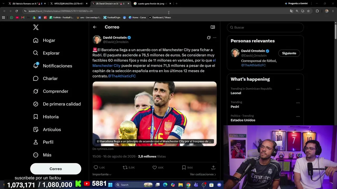Click the Windows taskbar Search box
337x189 pixels.
tap(134, 185)
